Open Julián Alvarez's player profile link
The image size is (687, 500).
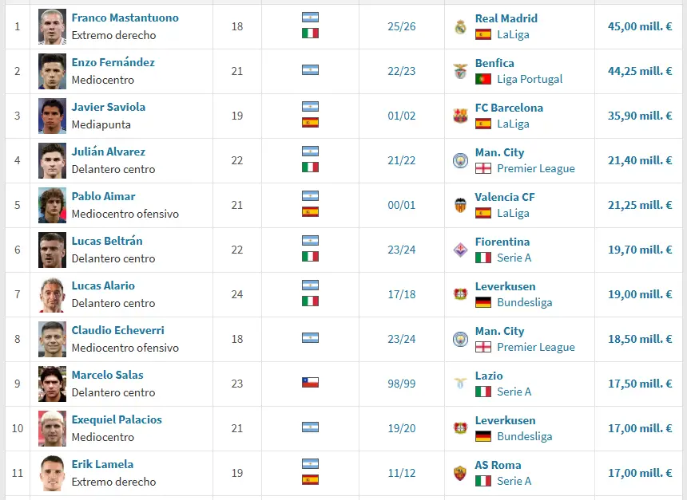[108, 152]
